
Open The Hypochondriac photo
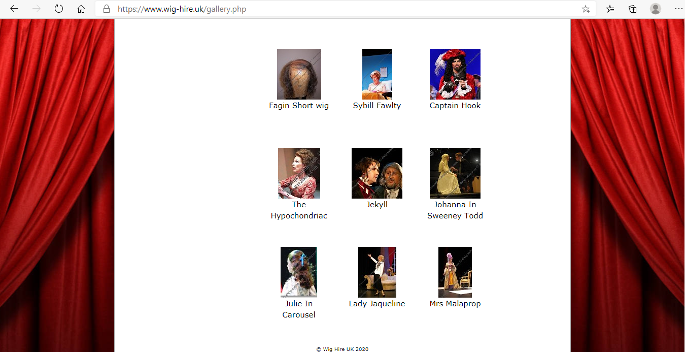tap(299, 173)
